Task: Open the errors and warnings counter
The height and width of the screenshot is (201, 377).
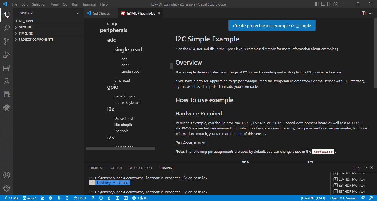Action: click(x=139, y=198)
